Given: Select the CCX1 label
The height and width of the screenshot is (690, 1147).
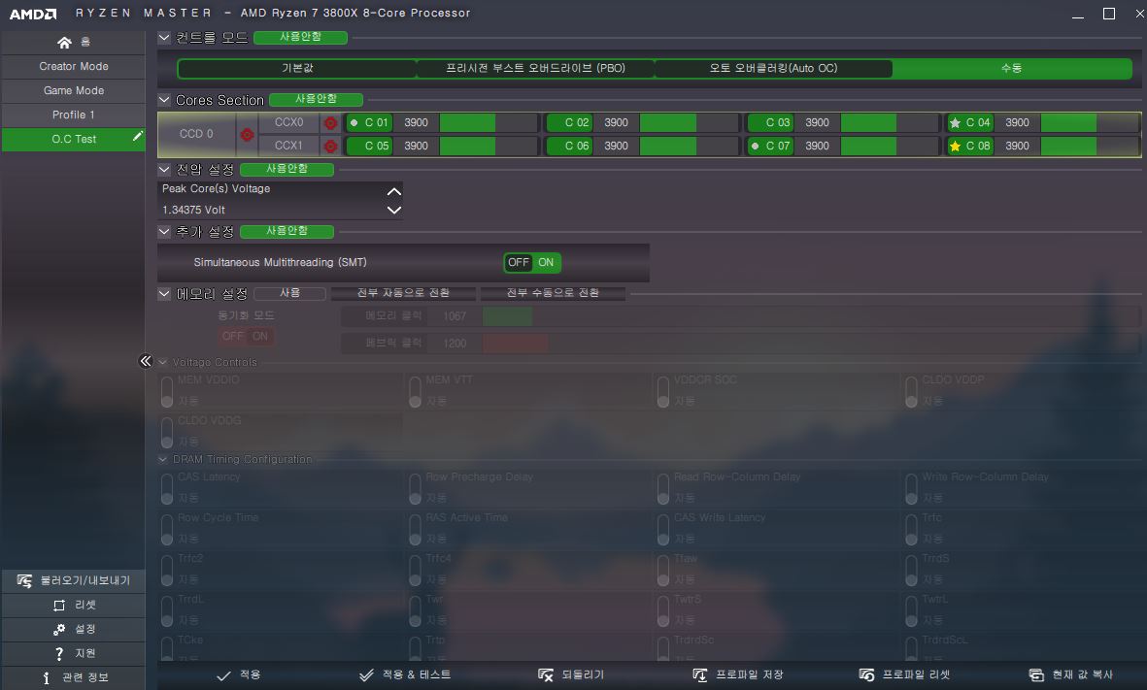Looking at the screenshot, I should click(289, 147).
